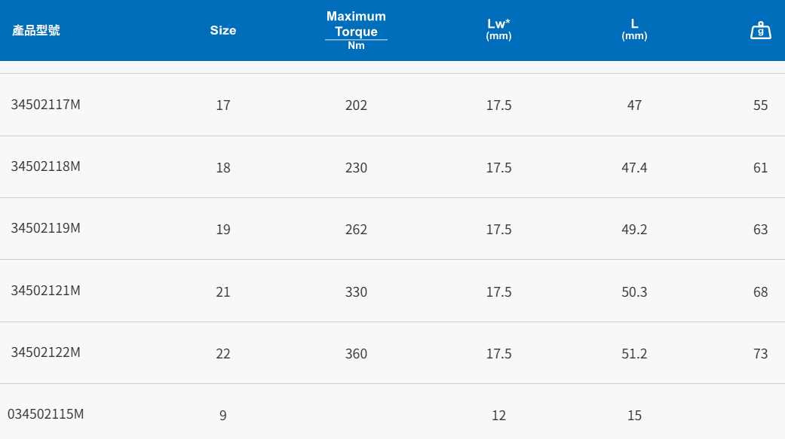Select product number 34502122M
Screen dimensions: 785x439
click(45, 353)
